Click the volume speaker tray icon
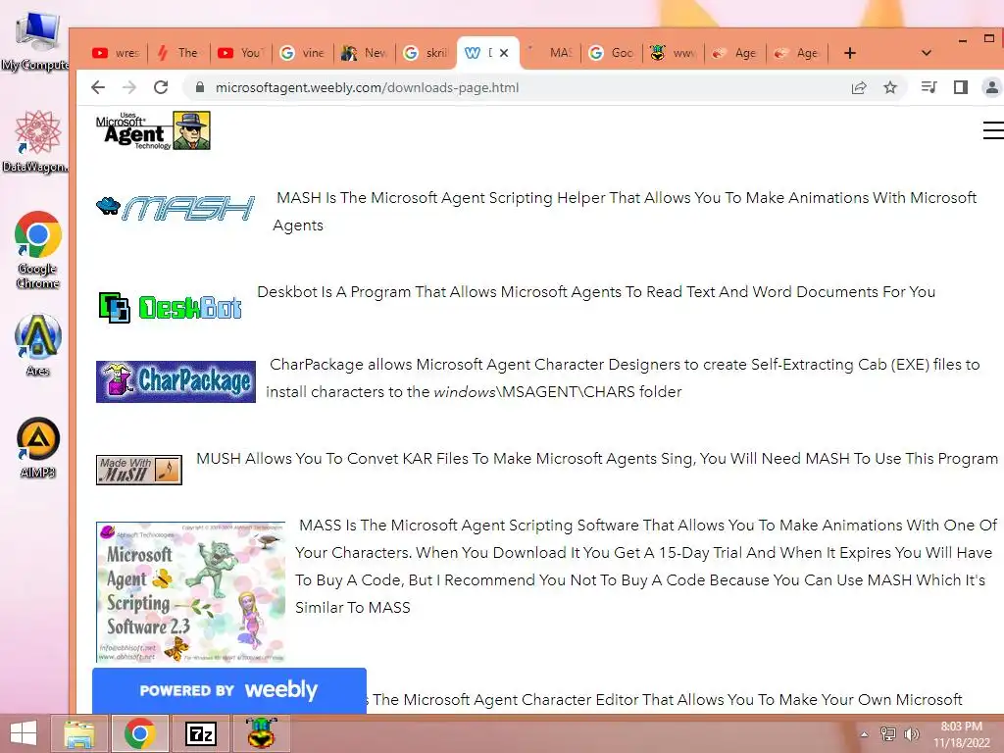 [911, 734]
